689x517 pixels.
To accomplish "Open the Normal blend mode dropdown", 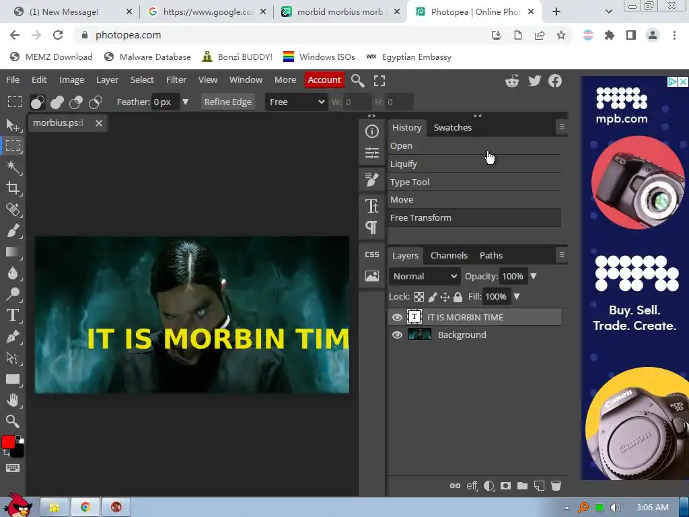I will (425, 276).
